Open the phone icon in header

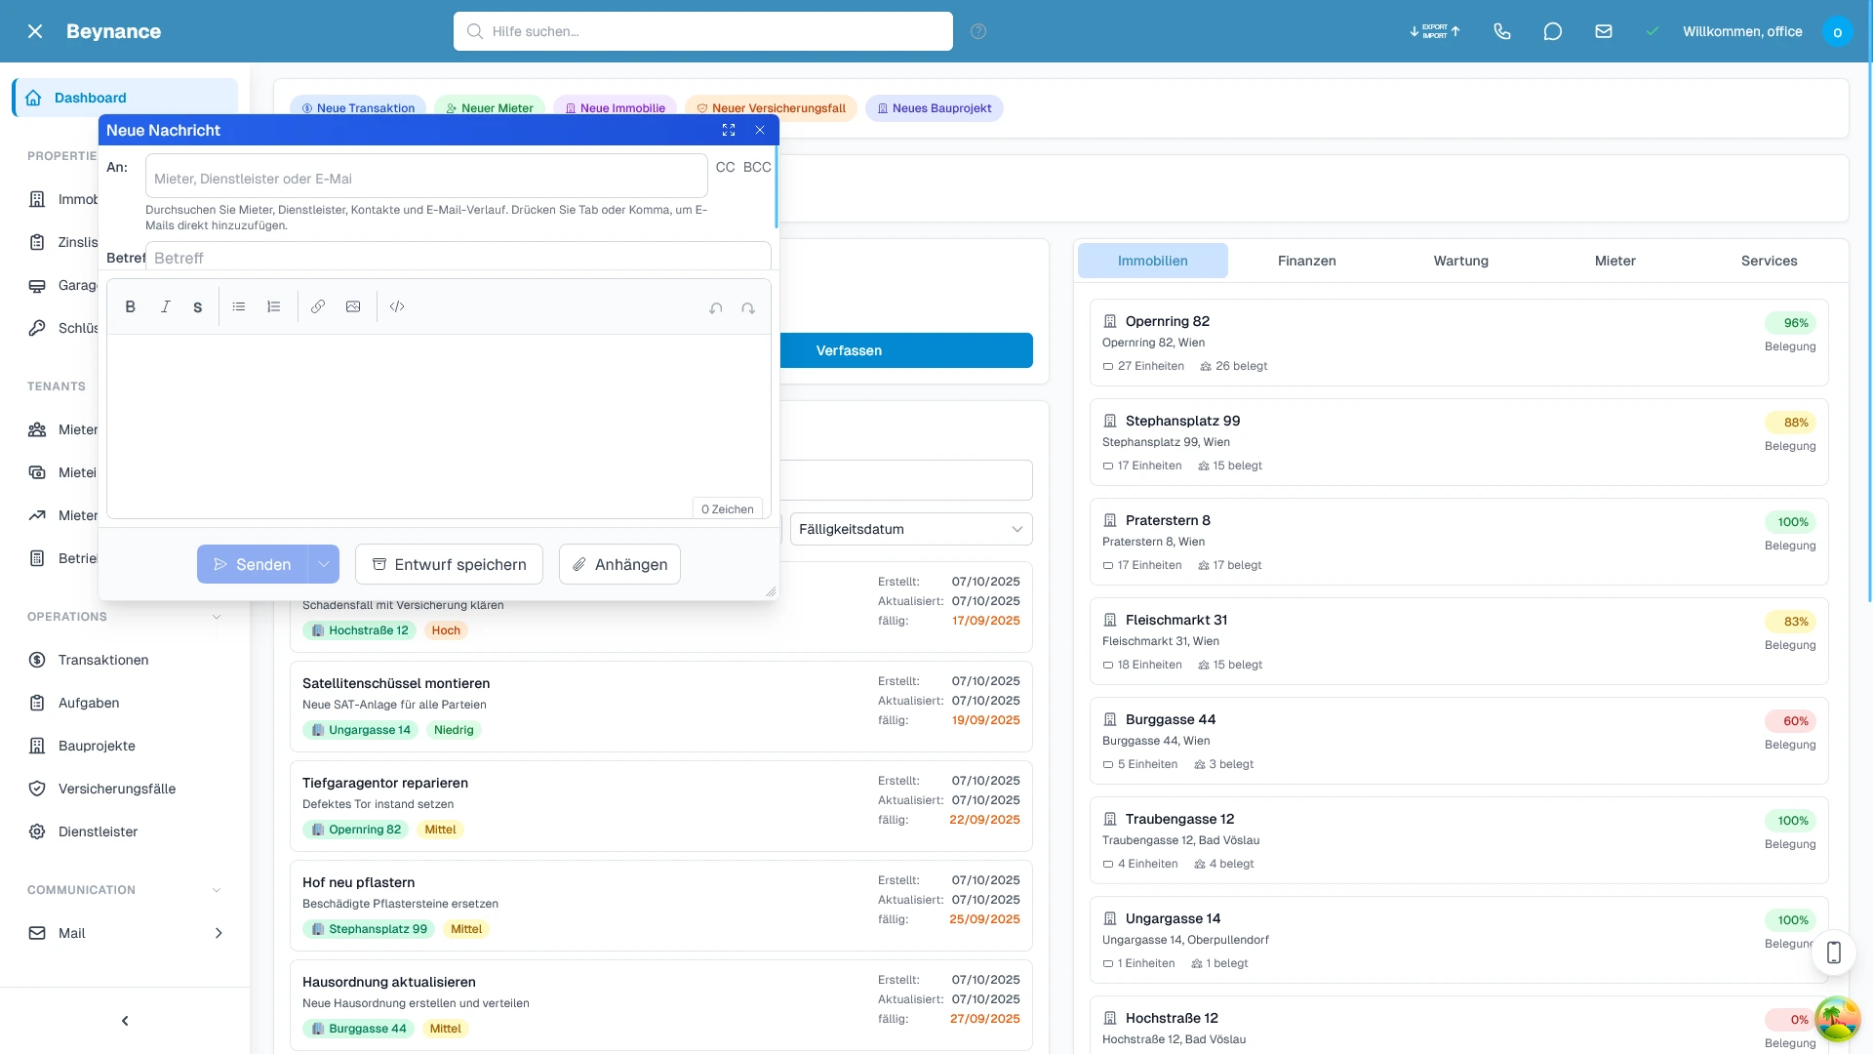click(x=1502, y=31)
